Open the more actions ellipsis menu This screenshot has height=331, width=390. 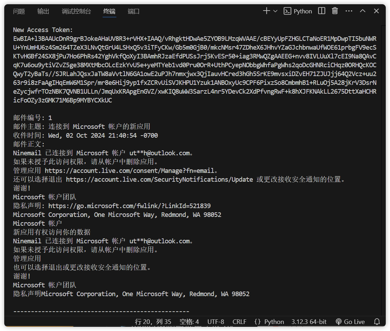click(x=349, y=11)
